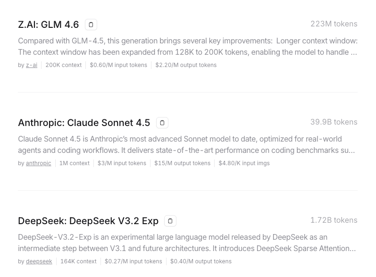Click the 223M tokens count
376x277 pixels.
click(x=334, y=24)
